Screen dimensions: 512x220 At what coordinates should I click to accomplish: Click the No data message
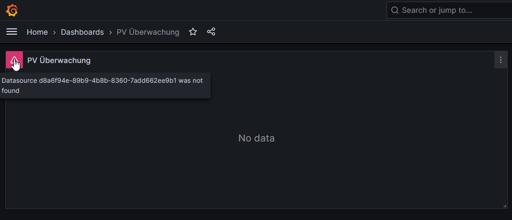click(x=257, y=138)
